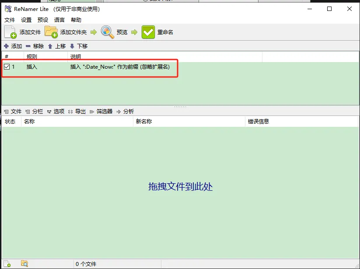Open the 分析 analyze dropdown

125,112
